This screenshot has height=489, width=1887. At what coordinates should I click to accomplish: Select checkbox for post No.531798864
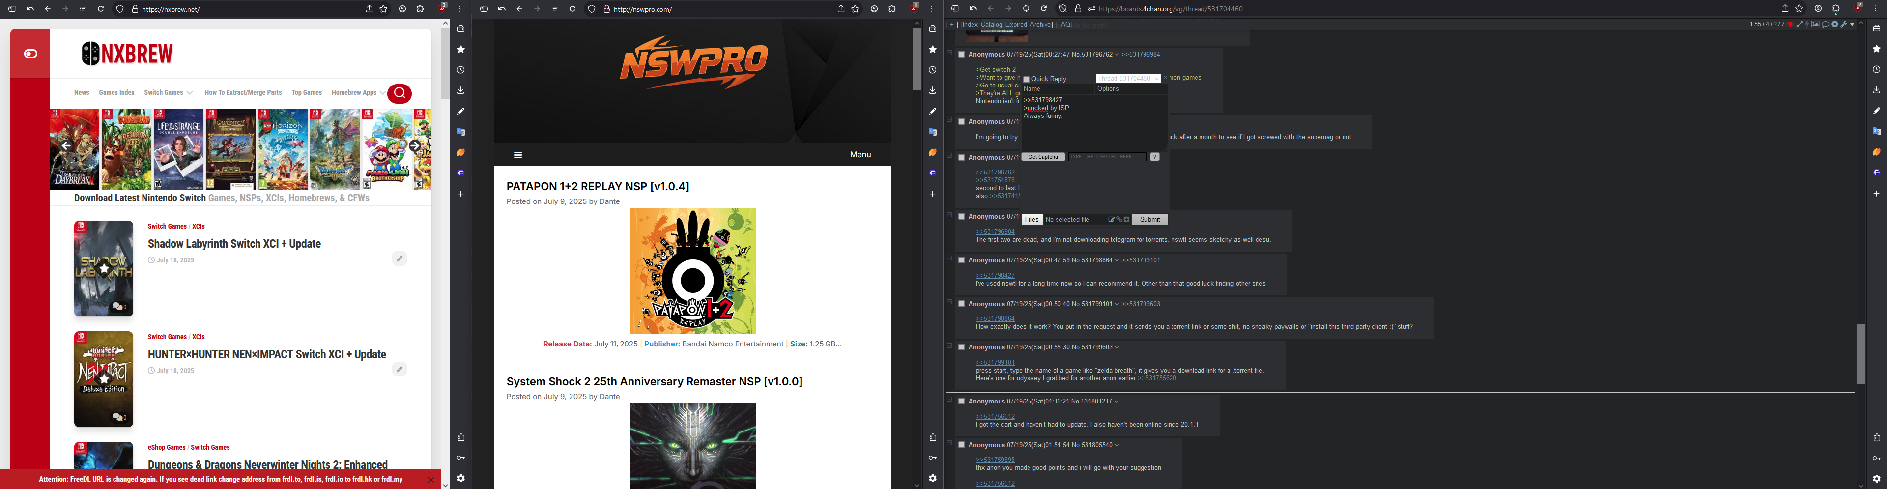961,260
